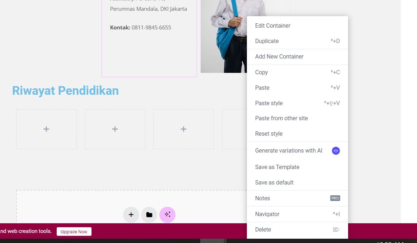Open the Navigator from the context menu

point(267,214)
